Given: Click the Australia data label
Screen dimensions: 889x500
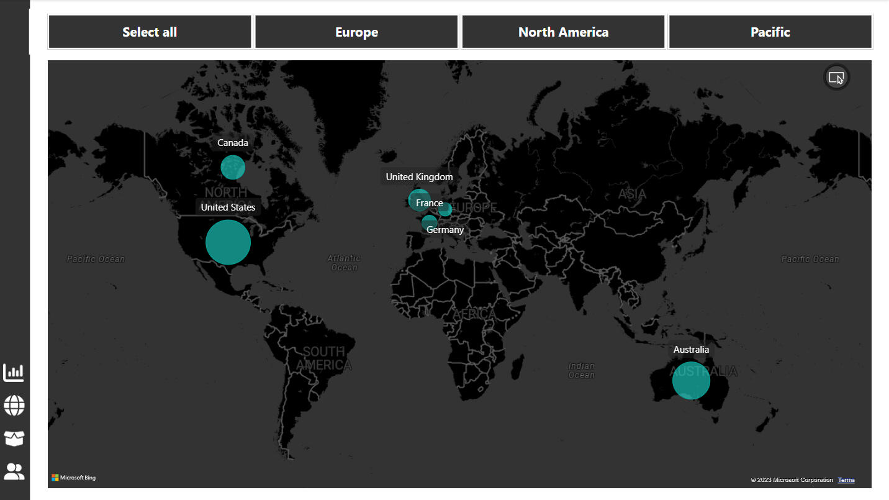Looking at the screenshot, I should (691, 350).
